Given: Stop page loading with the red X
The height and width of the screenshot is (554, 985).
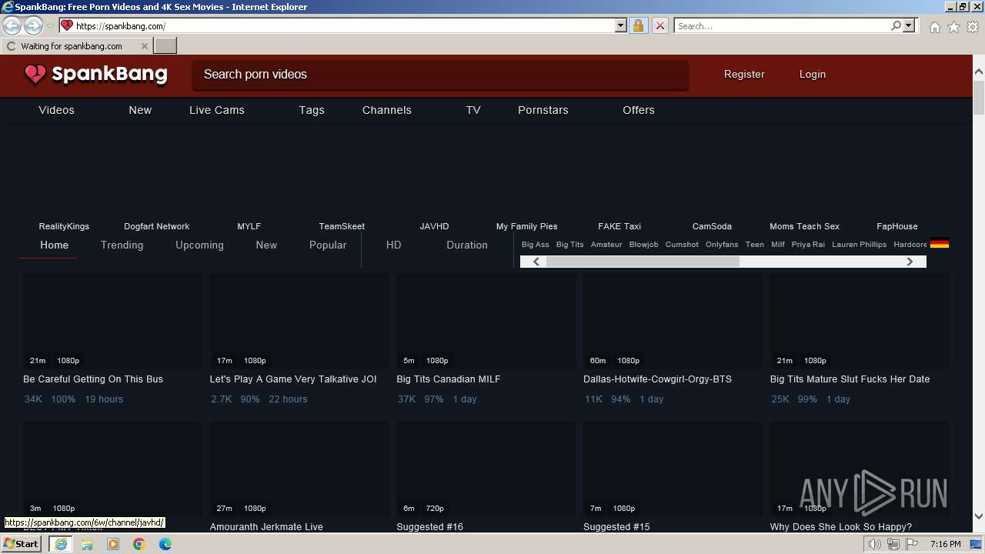Looking at the screenshot, I should 659,25.
